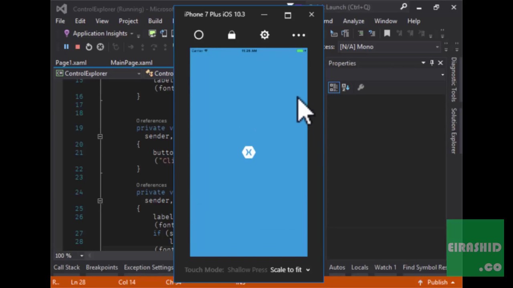Close the Properties panel

click(440, 63)
